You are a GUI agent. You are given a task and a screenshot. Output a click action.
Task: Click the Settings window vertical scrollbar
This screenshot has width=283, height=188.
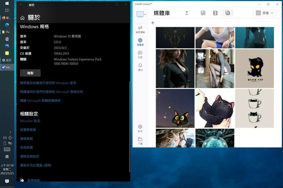click(130, 127)
